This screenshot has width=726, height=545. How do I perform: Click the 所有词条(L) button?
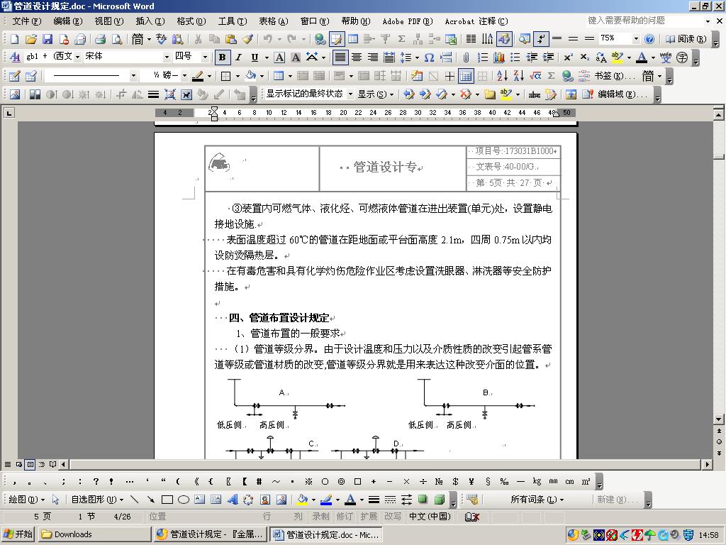tap(537, 500)
